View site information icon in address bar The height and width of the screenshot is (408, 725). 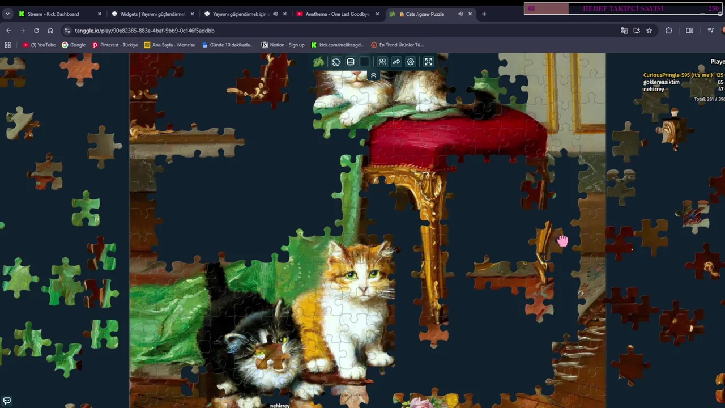tap(67, 31)
